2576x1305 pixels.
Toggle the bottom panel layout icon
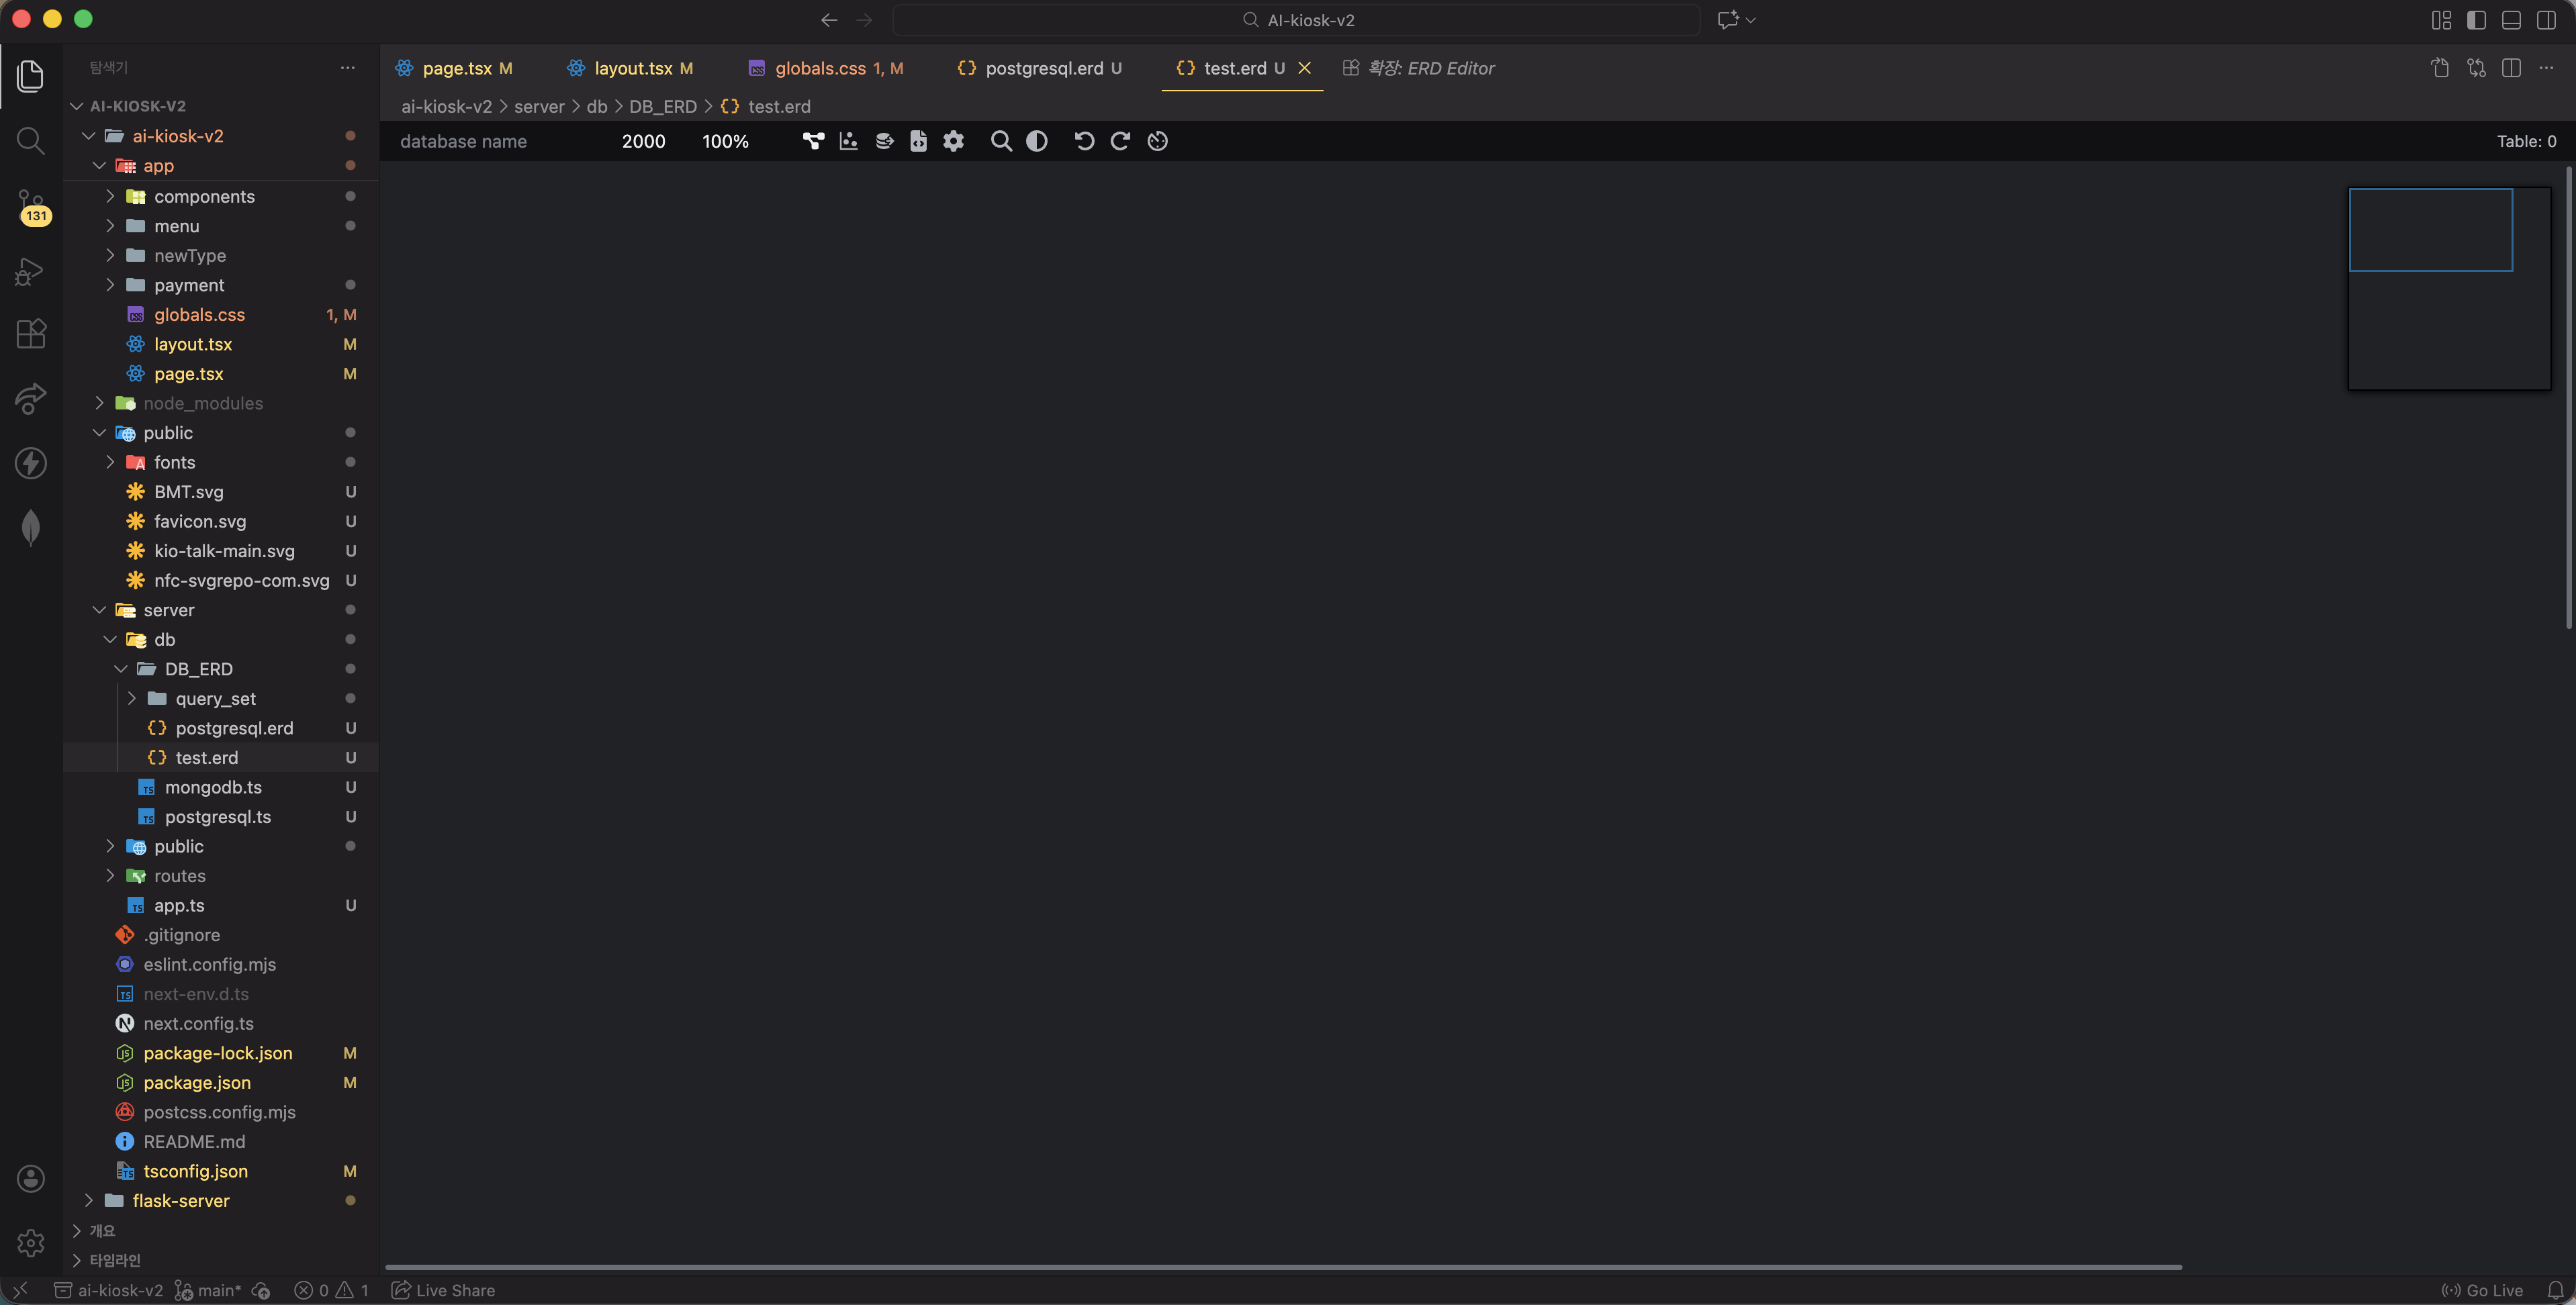tap(2511, 20)
